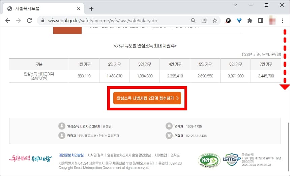
Task: Select the 서울복지포털 tab
Action: click(x=43, y=9)
